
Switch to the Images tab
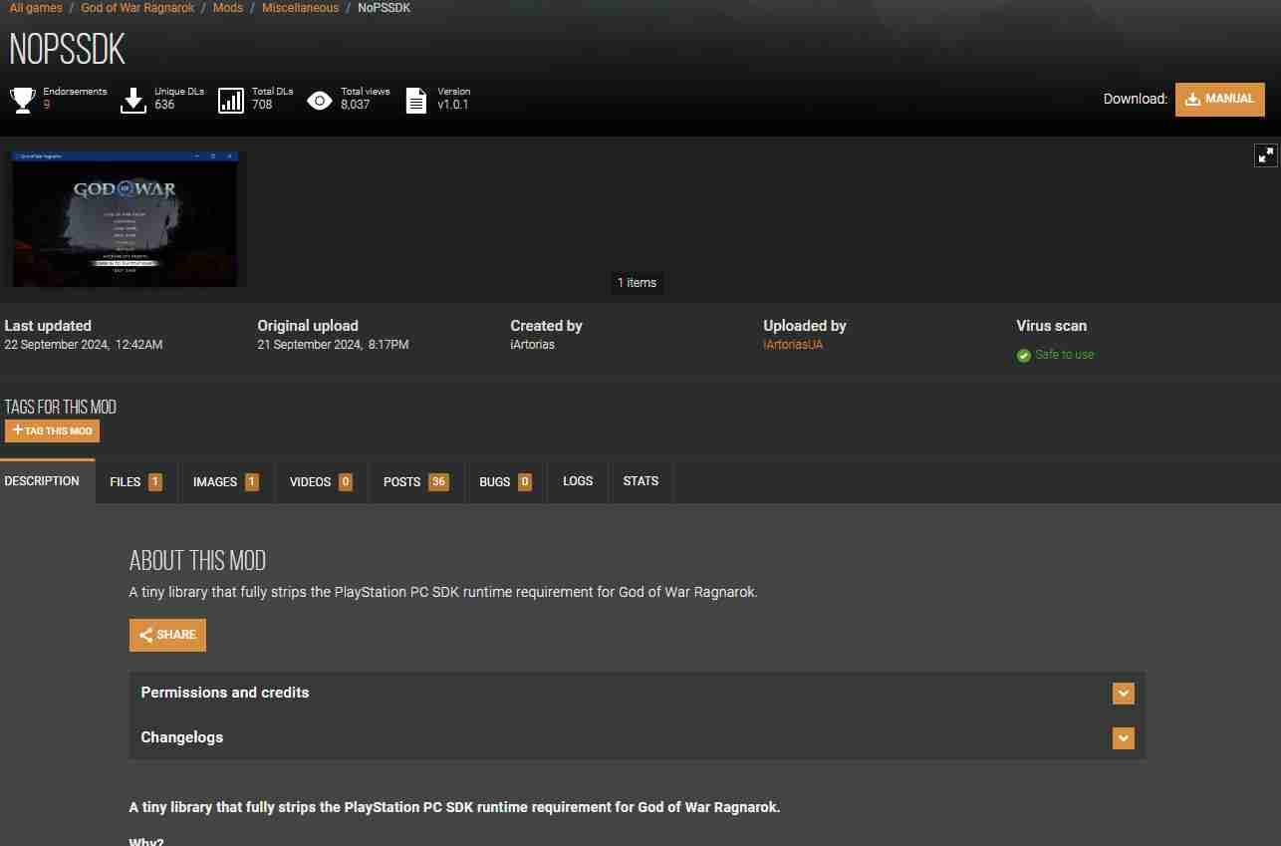[x=226, y=481]
